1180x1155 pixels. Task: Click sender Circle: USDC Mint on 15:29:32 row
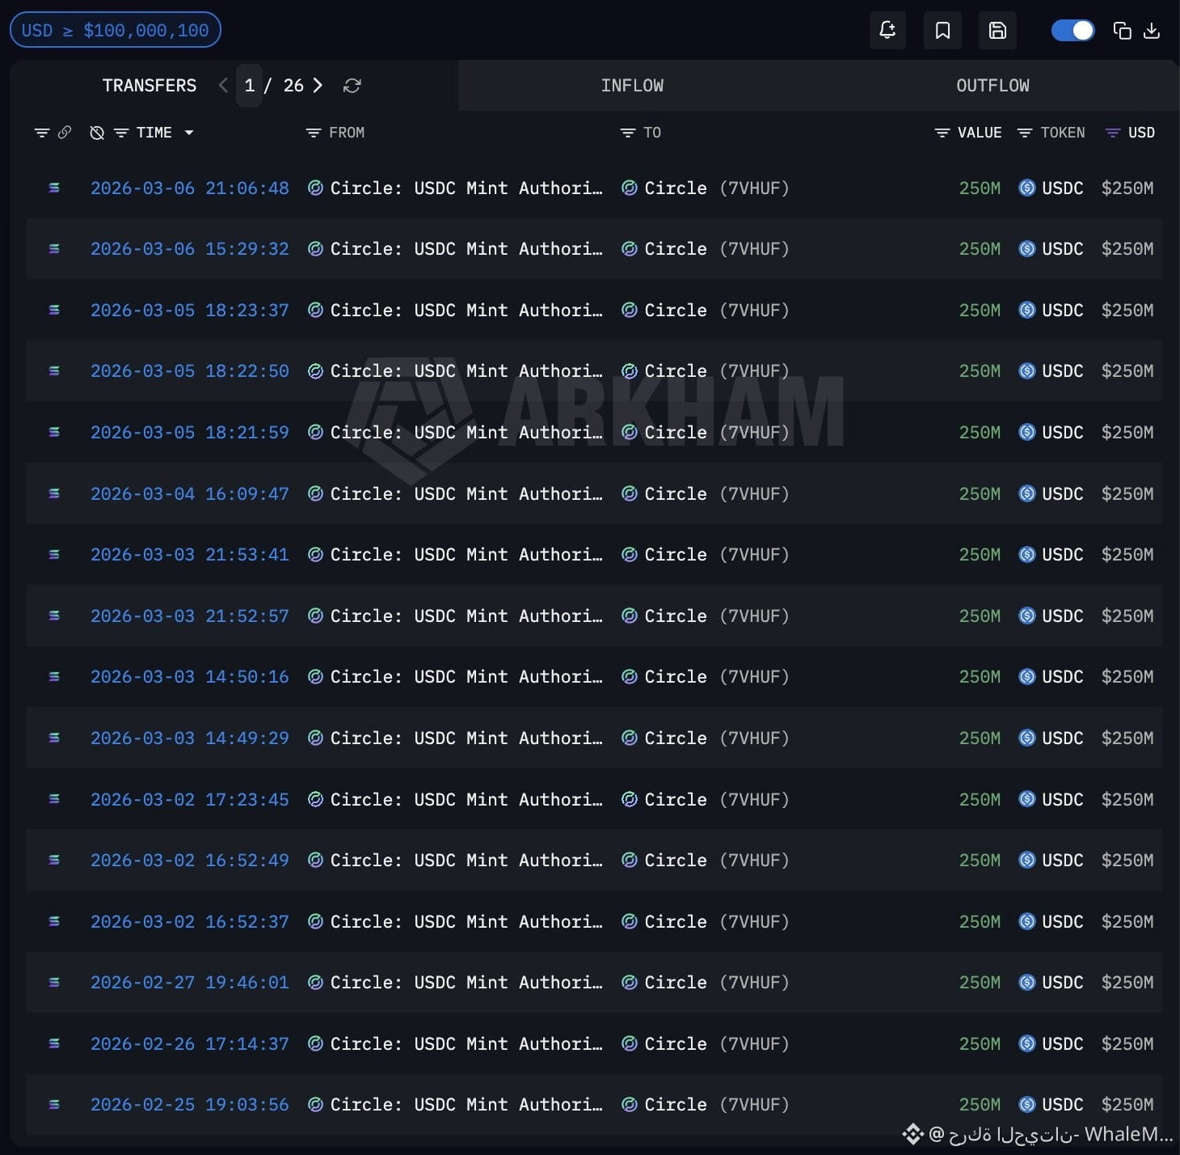(466, 248)
